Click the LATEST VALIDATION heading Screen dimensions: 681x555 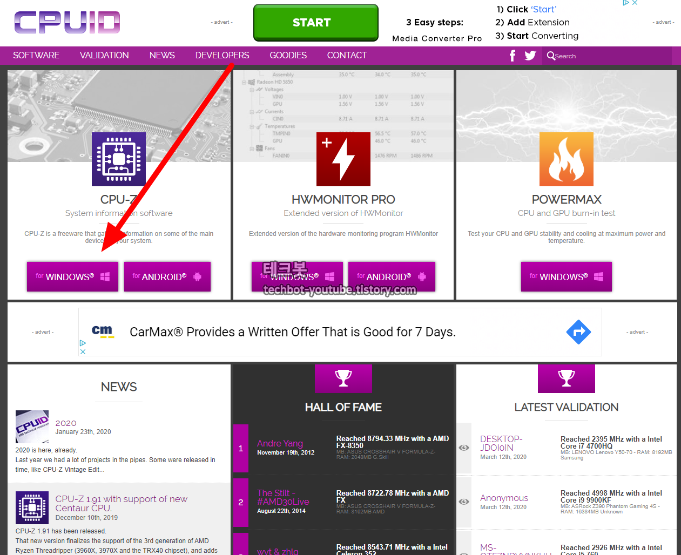[x=567, y=407]
